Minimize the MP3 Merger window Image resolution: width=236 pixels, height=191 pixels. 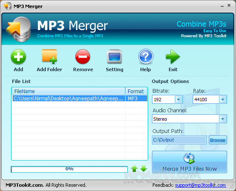(x=222, y=6)
